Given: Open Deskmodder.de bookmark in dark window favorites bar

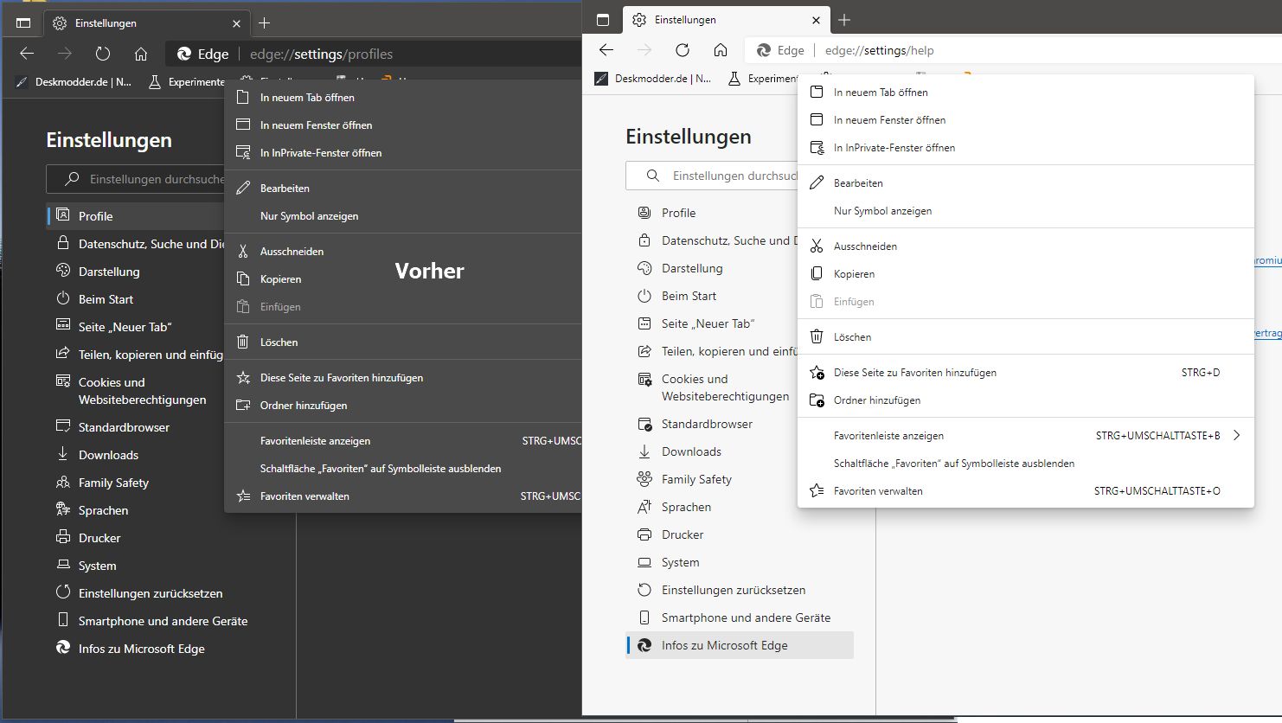Looking at the screenshot, I should 74,82.
